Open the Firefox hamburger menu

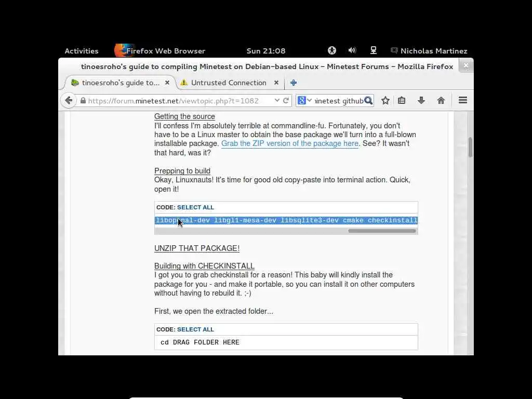pyautogui.click(x=463, y=100)
